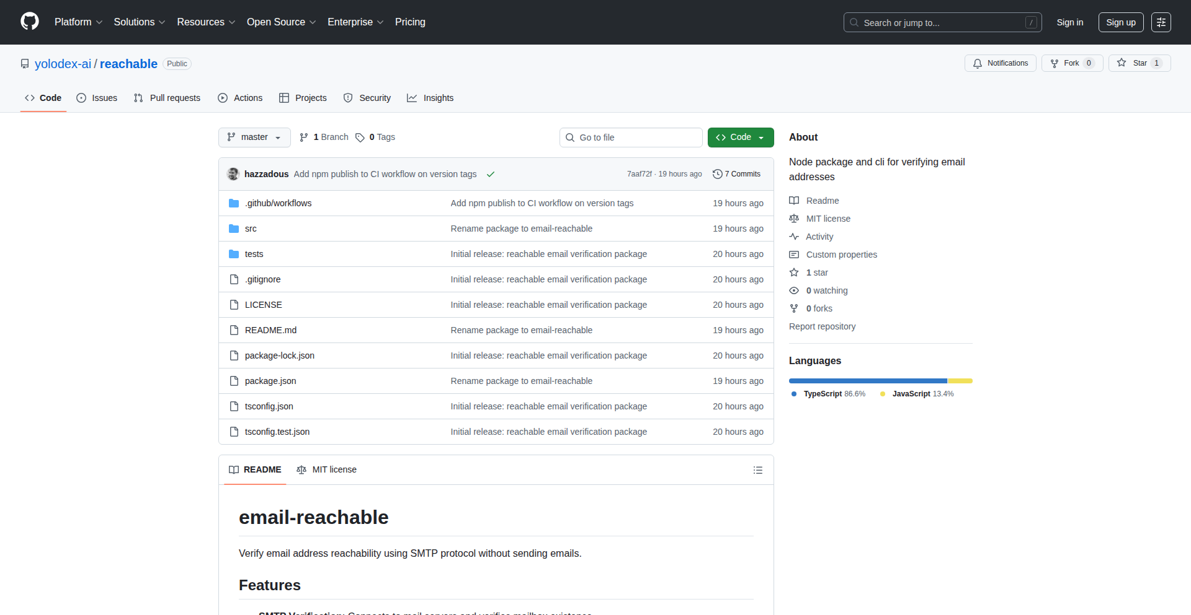Click the MIT license scales icon

tap(795, 218)
